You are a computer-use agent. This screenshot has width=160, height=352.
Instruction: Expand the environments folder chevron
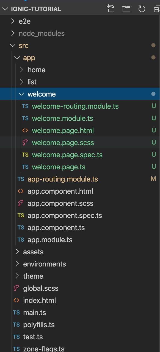[17, 264]
